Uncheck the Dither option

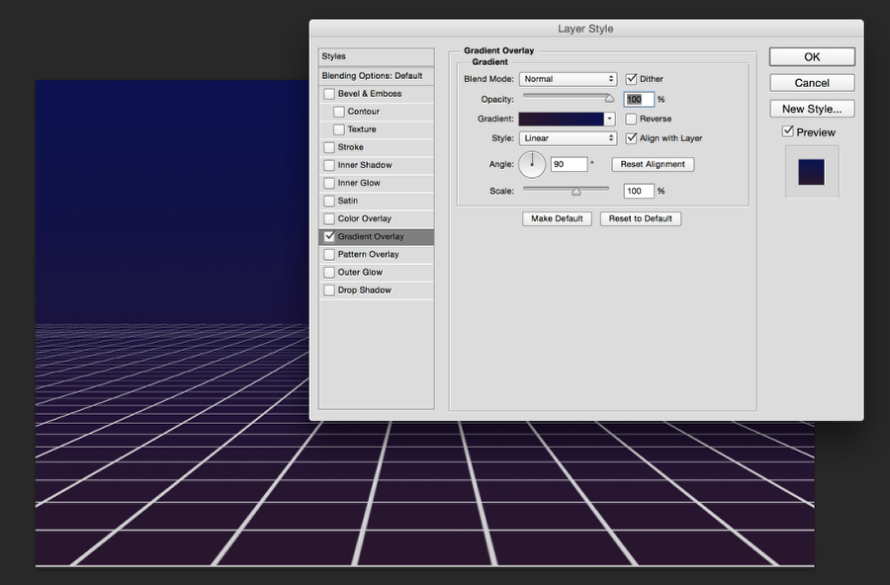click(x=631, y=79)
